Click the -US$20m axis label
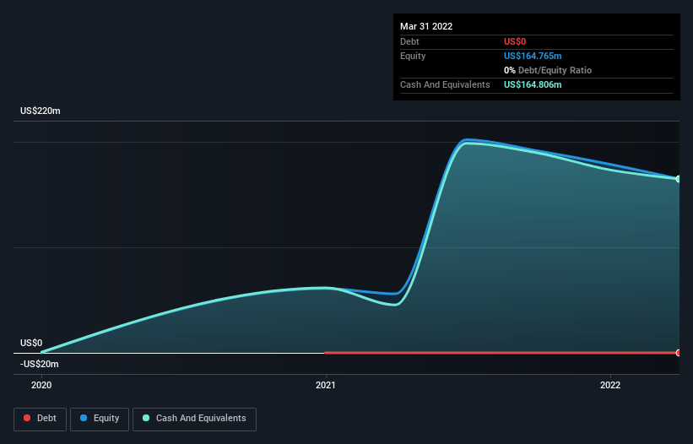This screenshot has width=693, height=444. coord(40,364)
